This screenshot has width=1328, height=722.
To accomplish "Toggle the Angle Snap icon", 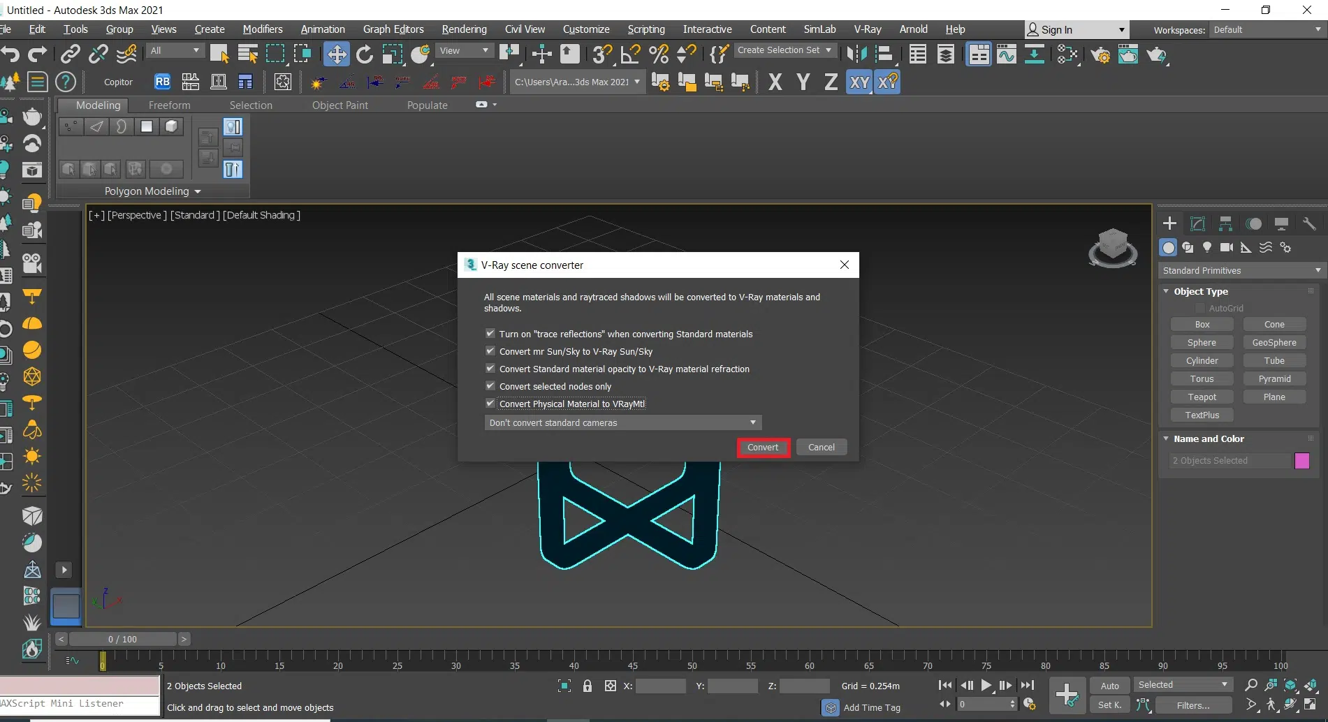I will click(630, 54).
